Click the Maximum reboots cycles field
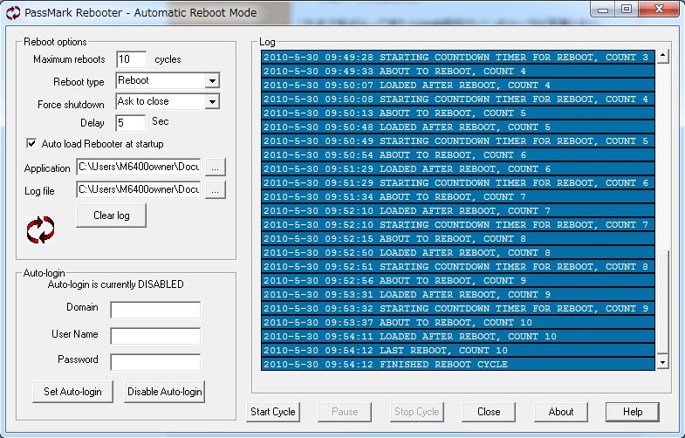 coord(132,59)
